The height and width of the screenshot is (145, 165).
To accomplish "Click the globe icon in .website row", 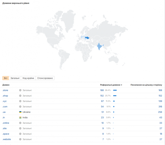I will coord(20,139).
